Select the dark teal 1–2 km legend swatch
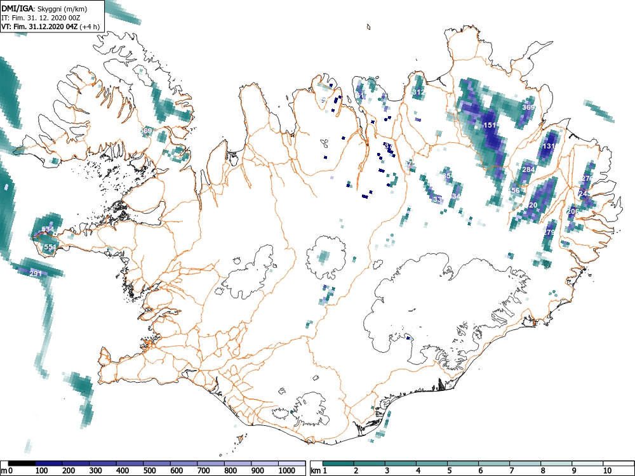The image size is (635, 476). [338, 463]
